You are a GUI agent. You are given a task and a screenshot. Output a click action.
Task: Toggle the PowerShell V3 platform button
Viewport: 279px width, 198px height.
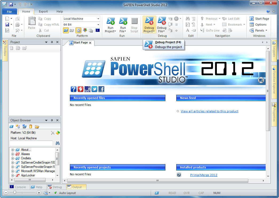[x=72, y=30]
